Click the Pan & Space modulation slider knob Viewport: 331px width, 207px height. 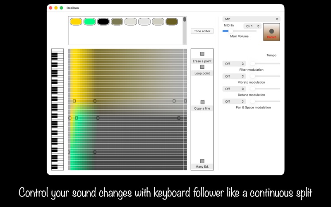(x=252, y=101)
